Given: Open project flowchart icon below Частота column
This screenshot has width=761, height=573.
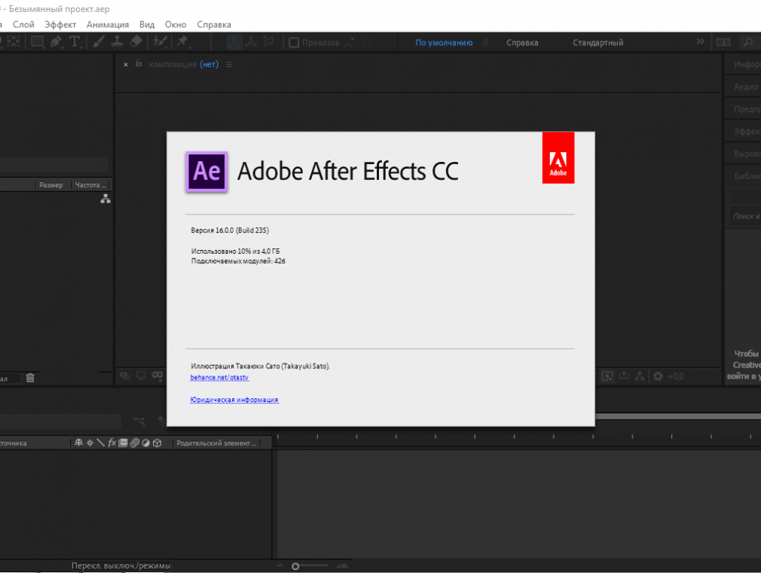Looking at the screenshot, I should pyautogui.click(x=105, y=199).
